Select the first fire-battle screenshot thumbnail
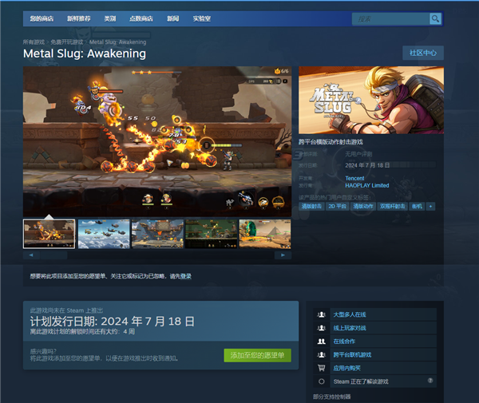 (x=49, y=234)
